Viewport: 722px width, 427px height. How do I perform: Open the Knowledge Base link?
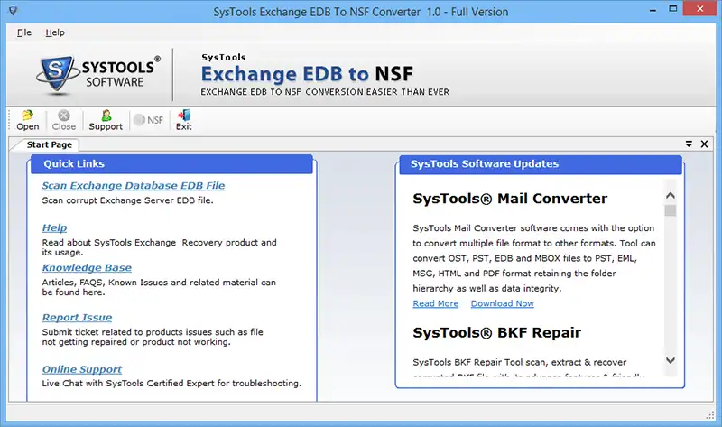click(87, 267)
